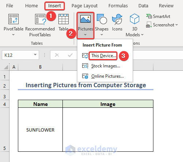Screen dimensions: 183x162
Task: Open the Data tab
Action: click(143, 6)
